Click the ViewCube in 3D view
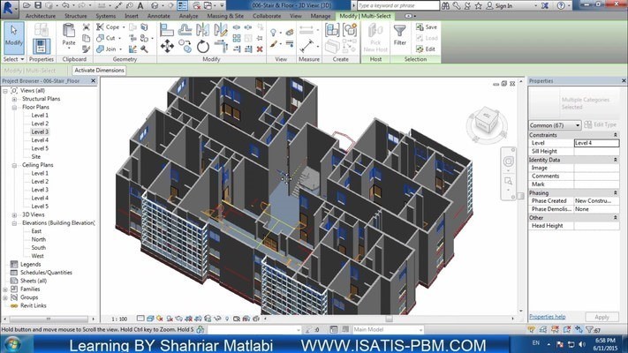 pos(482,123)
